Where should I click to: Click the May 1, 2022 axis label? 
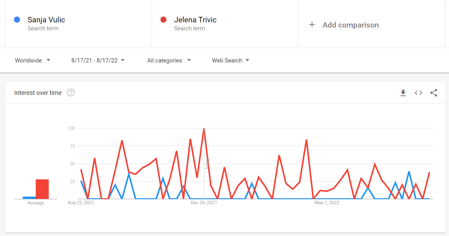tap(327, 203)
